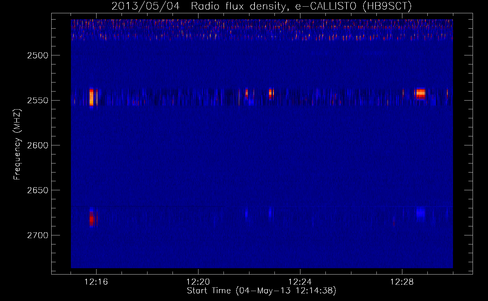The image size is (488, 301).
Task: Click the 'Frequency (MHZ)' axis label
Action: [x=17, y=145]
